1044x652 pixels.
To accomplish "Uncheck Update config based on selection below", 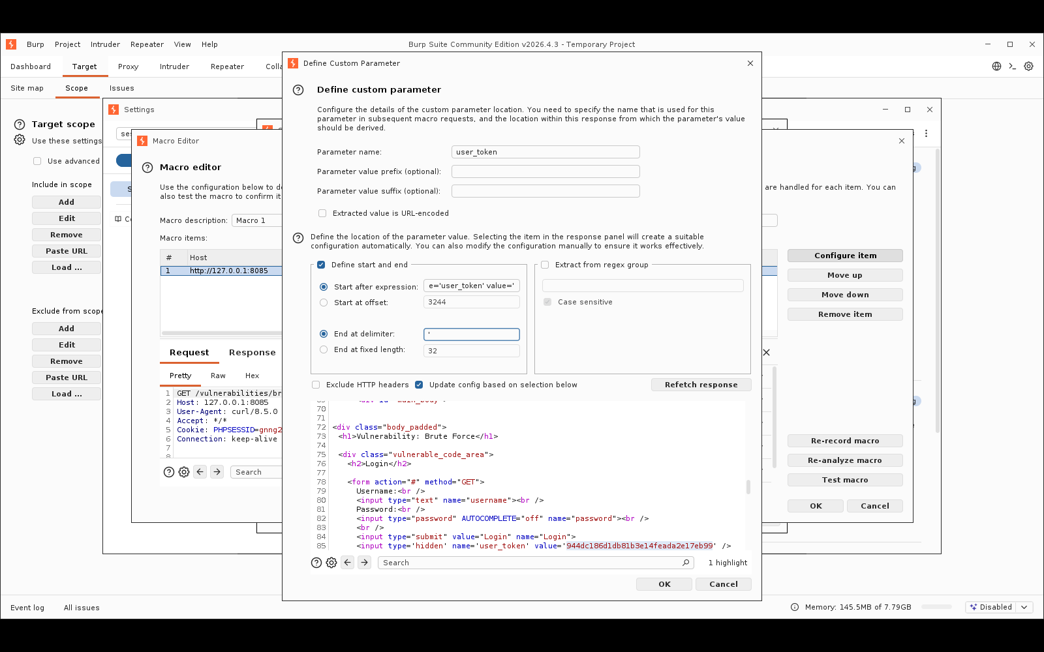I will [419, 385].
